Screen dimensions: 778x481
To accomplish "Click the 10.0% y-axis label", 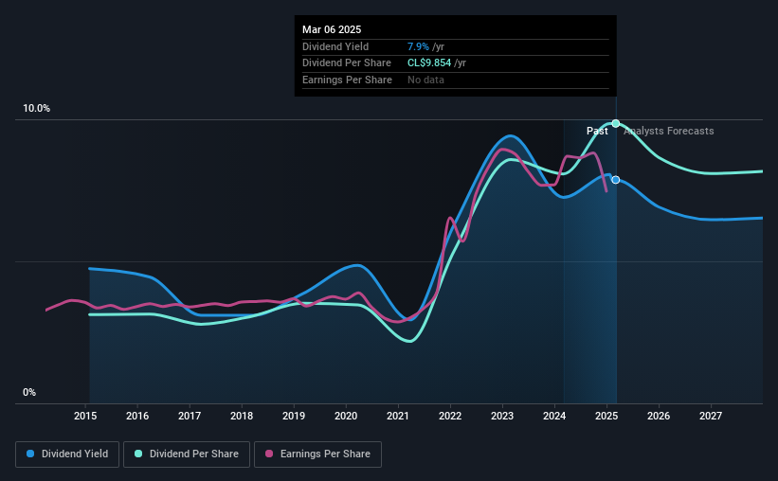I will pos(36,109).
